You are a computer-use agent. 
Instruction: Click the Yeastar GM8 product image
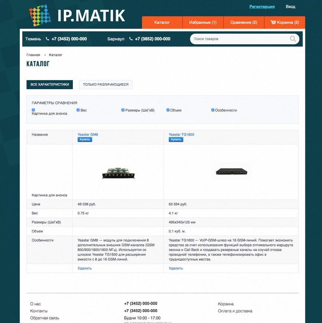117,173
